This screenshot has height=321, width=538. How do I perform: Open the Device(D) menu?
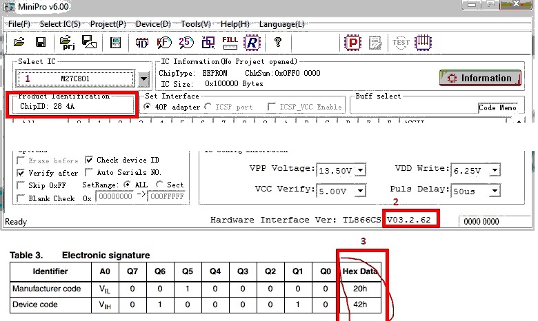coord(153,24)
